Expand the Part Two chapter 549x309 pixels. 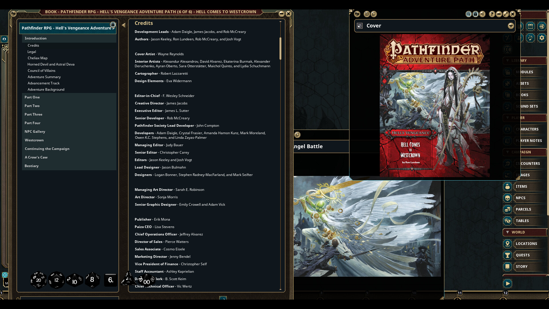pyautogui.click(x=32, y=106)
